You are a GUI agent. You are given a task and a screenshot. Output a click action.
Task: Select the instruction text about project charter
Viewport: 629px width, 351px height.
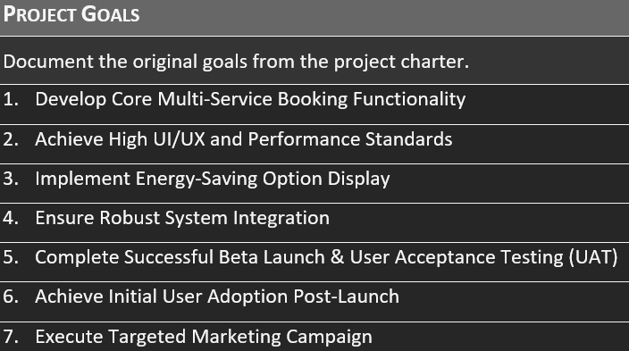tap(236, 62)
